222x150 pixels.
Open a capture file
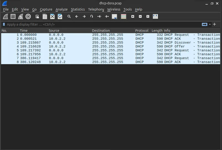37,17
